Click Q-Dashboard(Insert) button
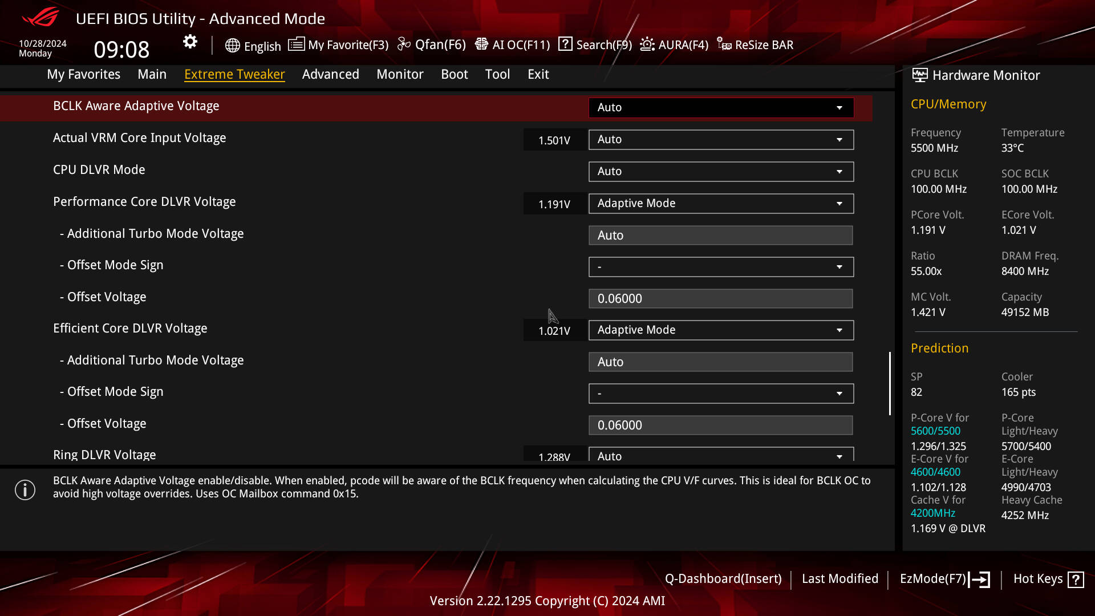This screenshot has height=616, width=1095. click(723, 579)
